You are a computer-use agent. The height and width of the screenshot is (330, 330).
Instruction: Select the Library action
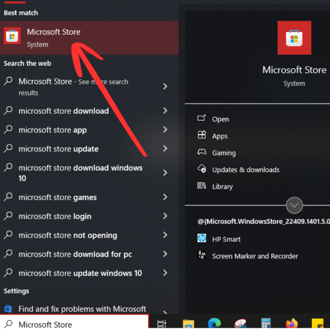222,187
